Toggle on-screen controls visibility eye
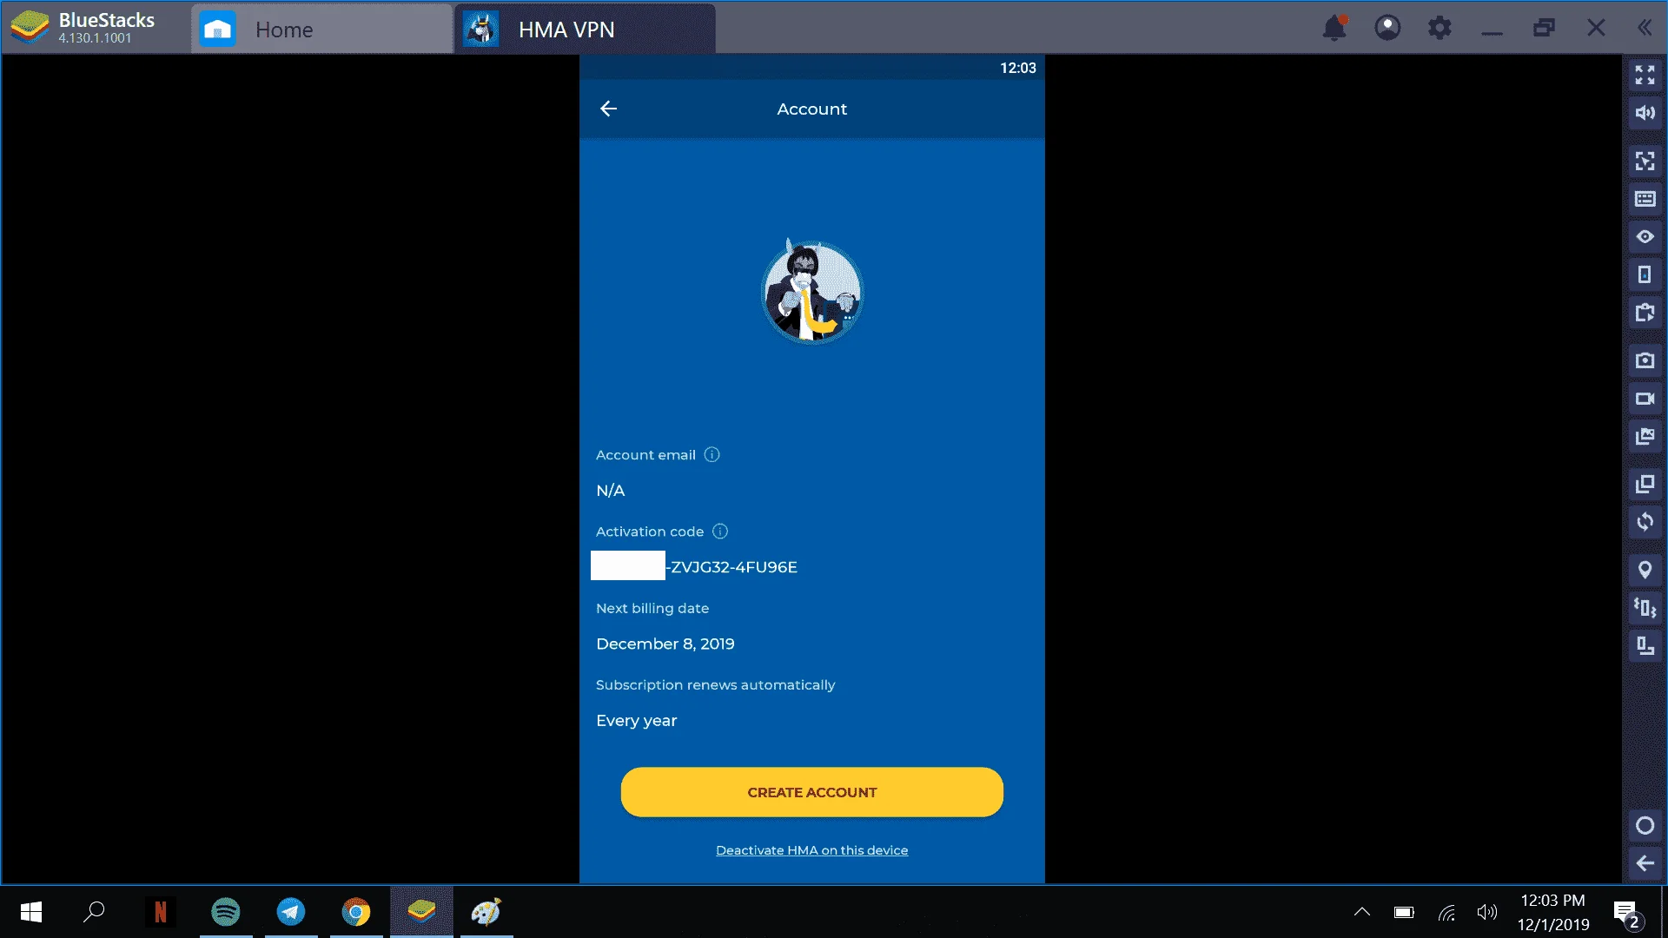The height and width of the screenshot is (938, 1668). tap(1645, 236)
